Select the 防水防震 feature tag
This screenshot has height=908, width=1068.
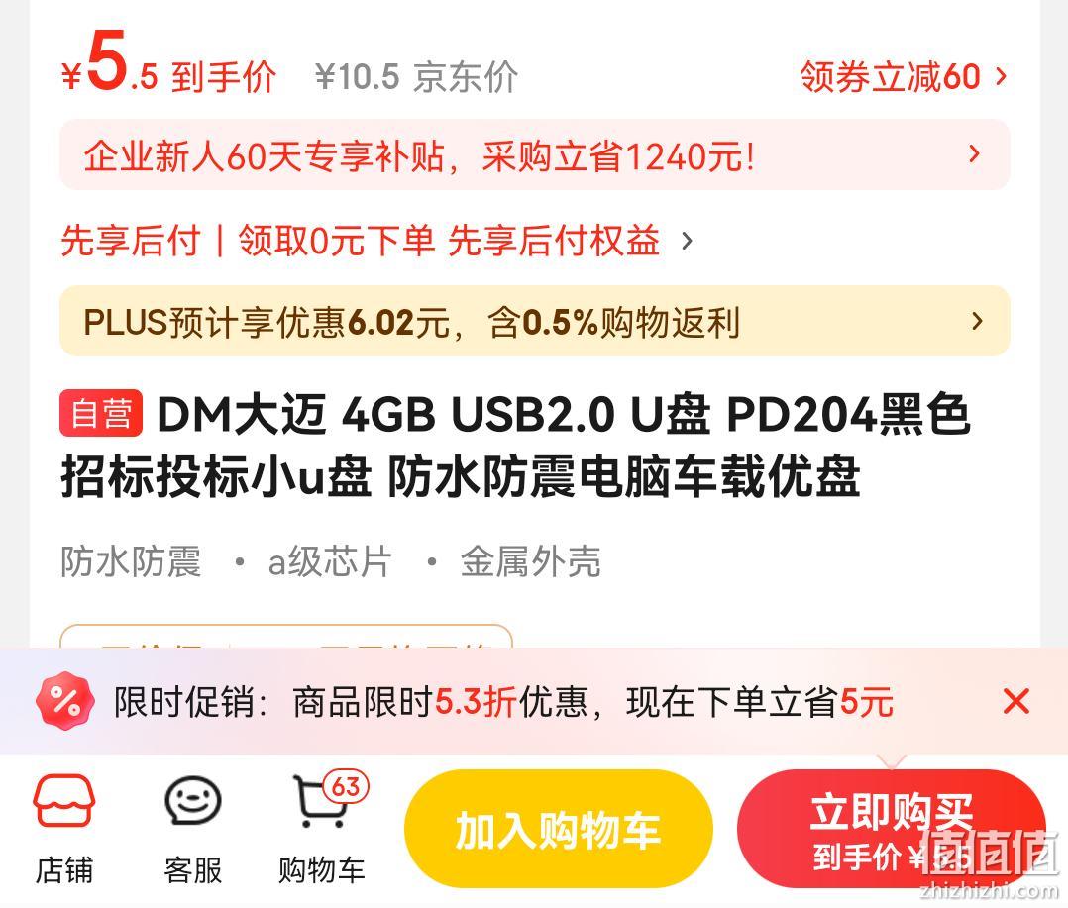click(x=131, y=561)
